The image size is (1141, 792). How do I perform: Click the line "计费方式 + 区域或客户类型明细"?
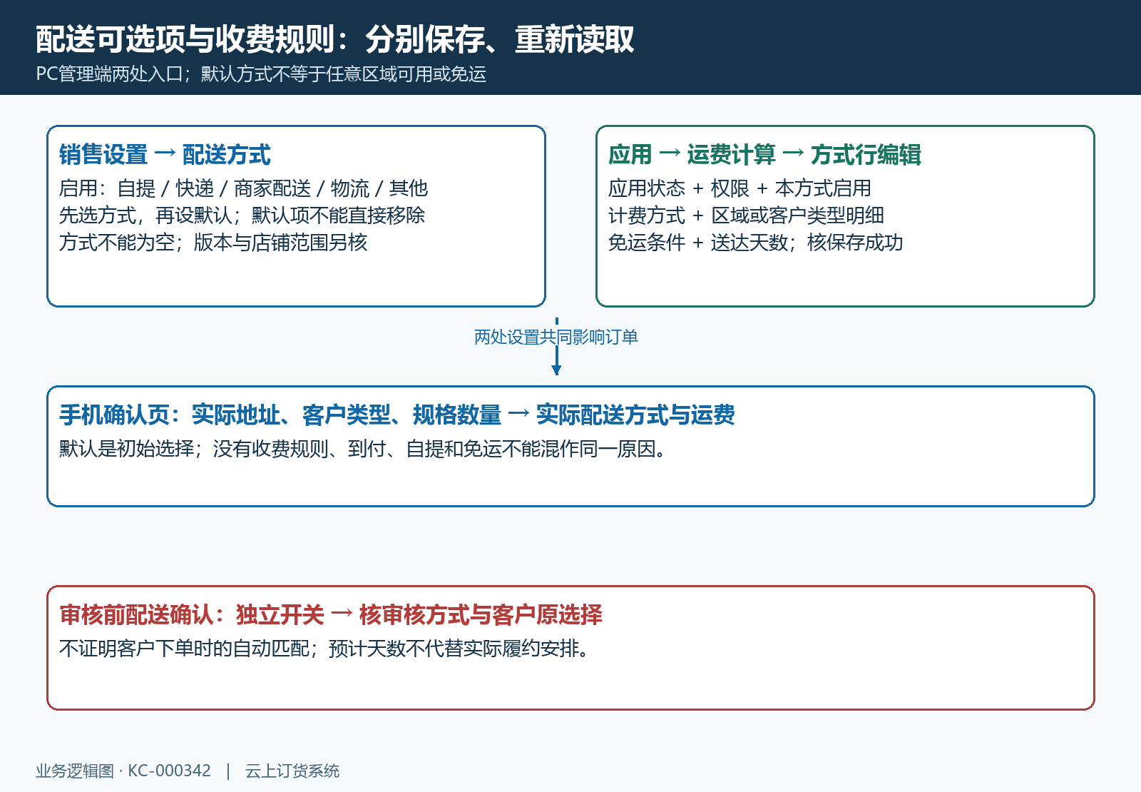pyautogui.click(x=746, y=215)
